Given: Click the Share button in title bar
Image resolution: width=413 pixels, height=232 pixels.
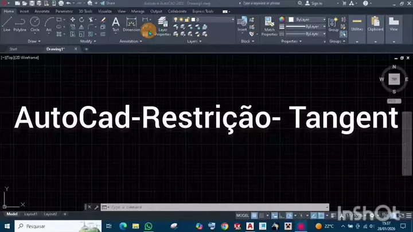Looking at the screenshot, I should (x=108, y=3).
